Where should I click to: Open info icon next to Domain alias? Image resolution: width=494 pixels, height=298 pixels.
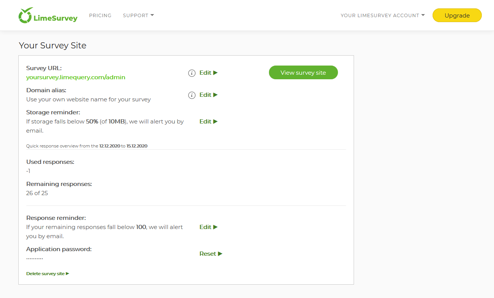pos(192,95)
